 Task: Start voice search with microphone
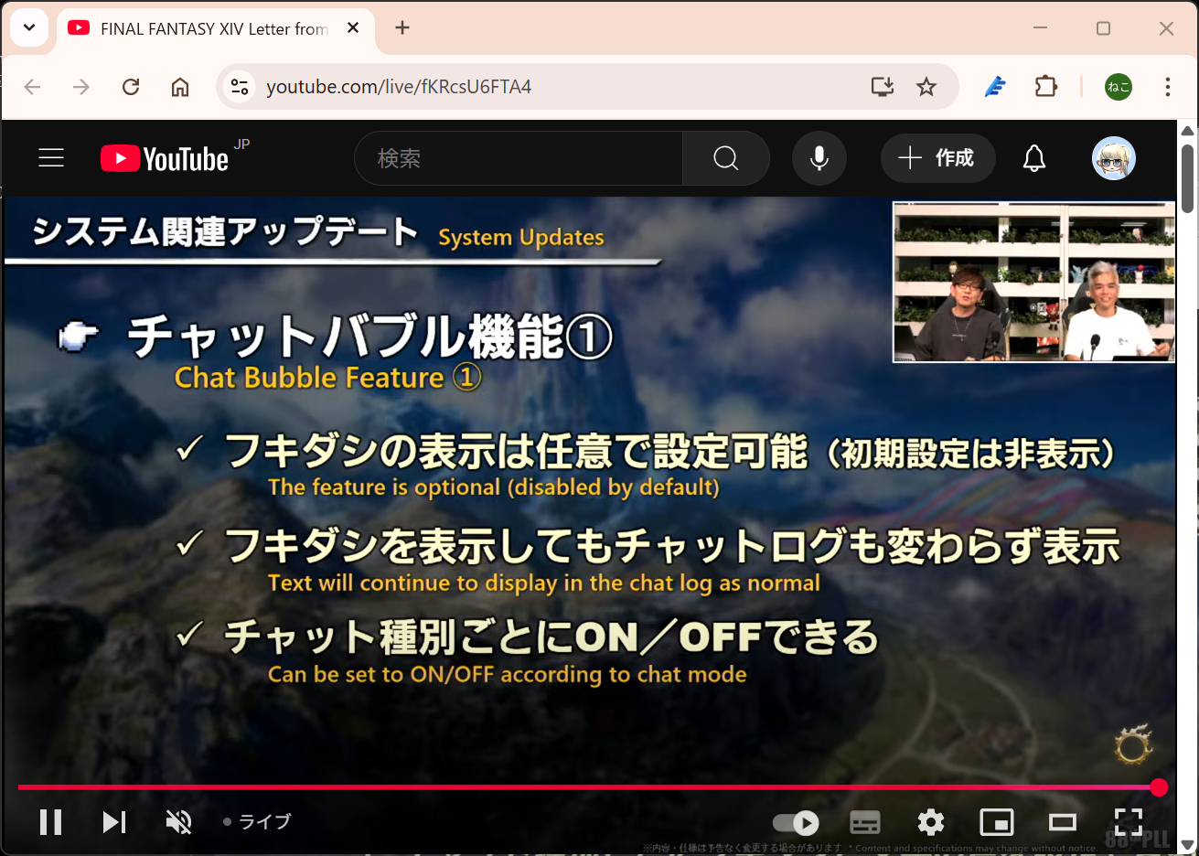pos(819,158)
